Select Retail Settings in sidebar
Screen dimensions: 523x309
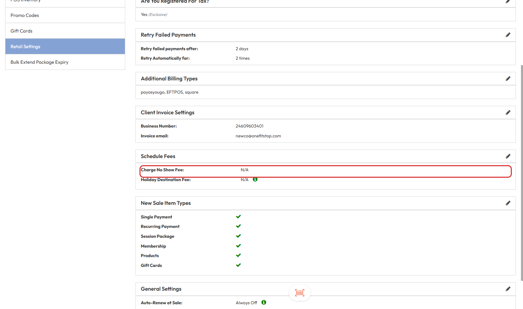25,46
